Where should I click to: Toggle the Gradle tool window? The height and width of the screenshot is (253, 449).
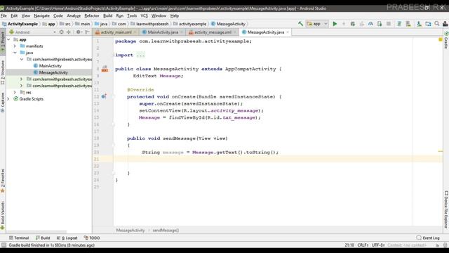pyautogui.click(x=446, y=40)
